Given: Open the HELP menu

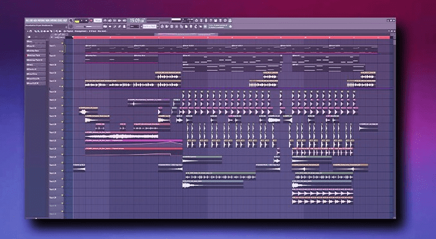Looking at the screenshot, I should click(x=65, y=20).
